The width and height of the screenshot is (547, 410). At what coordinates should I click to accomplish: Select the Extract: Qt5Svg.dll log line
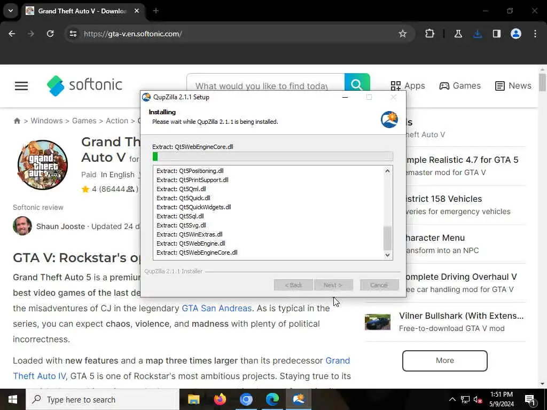click(182, 225)
